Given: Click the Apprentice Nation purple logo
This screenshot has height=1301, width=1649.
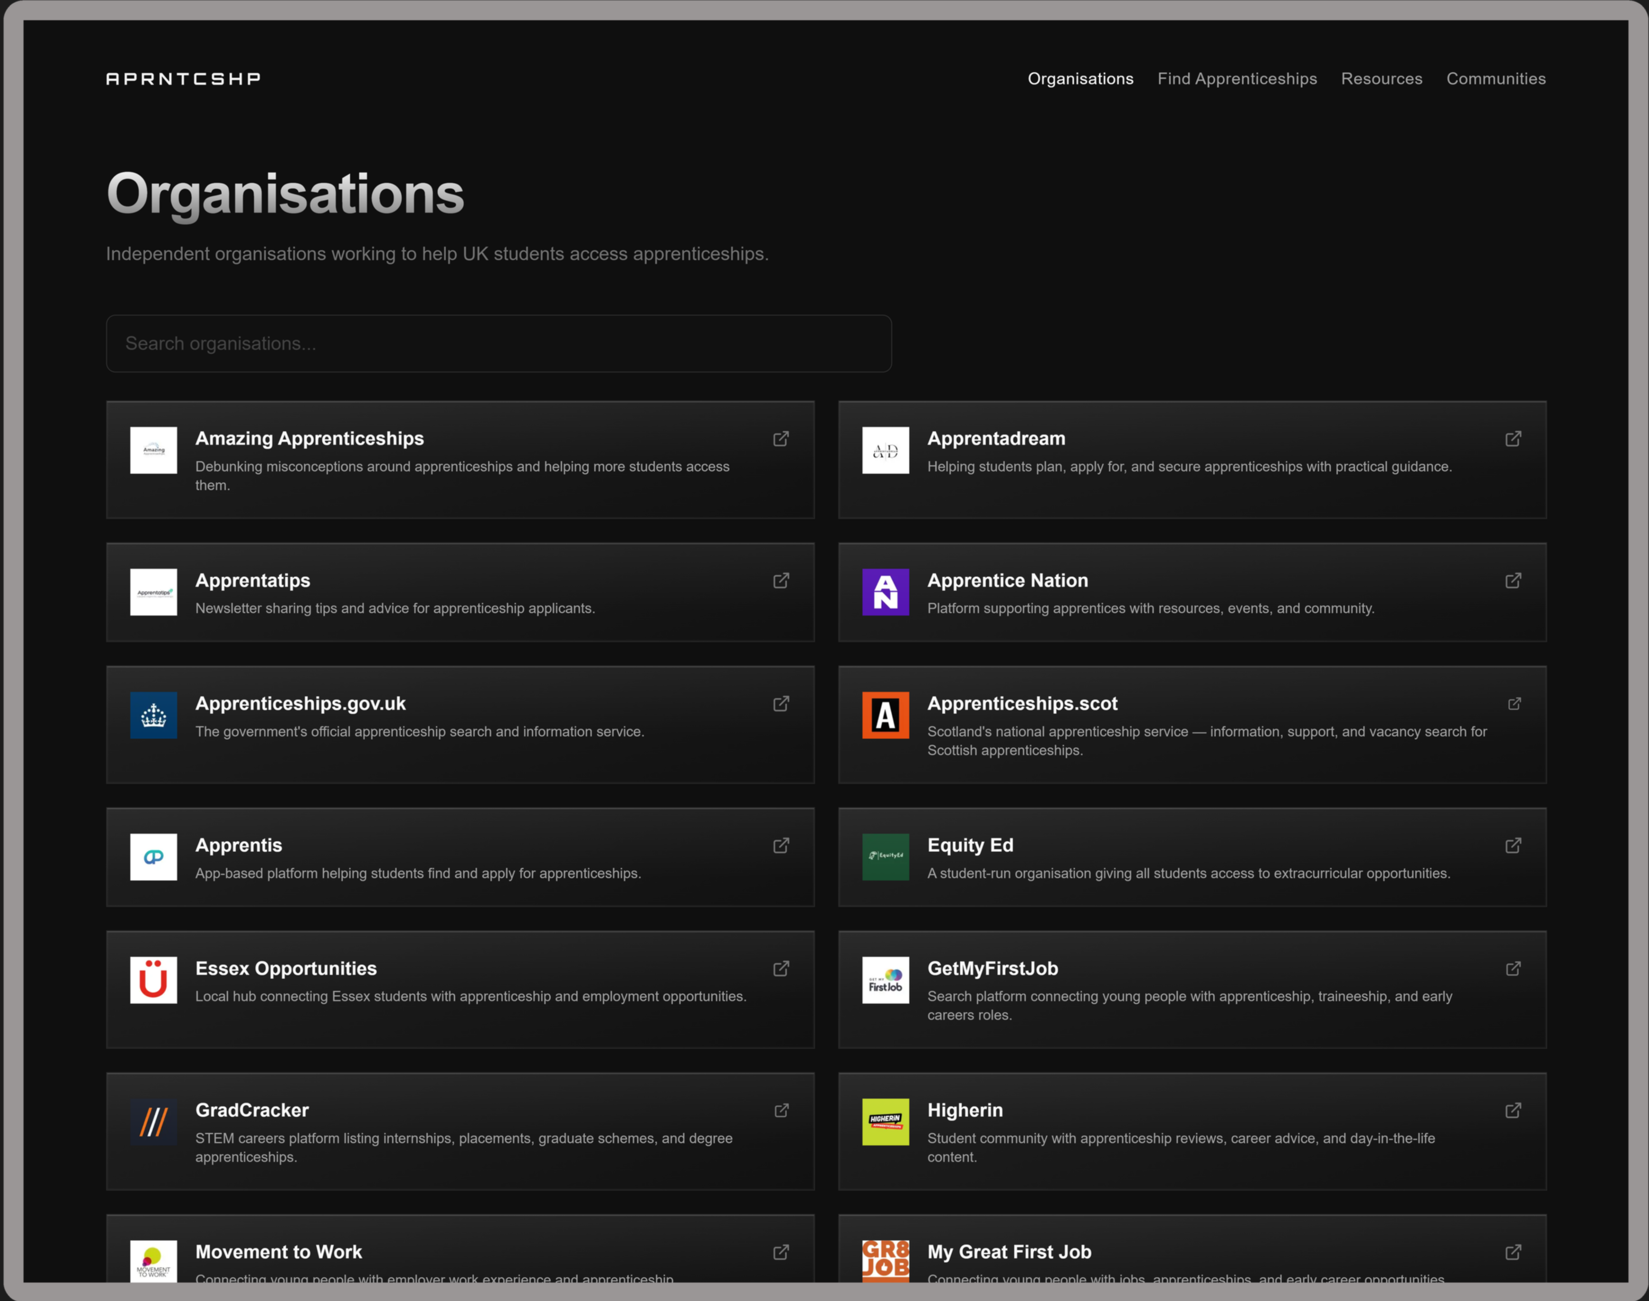Looking at the screenshot, I should [x=885, y=592].
